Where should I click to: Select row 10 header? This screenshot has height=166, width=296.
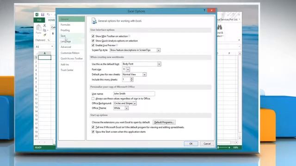point(36,95)
